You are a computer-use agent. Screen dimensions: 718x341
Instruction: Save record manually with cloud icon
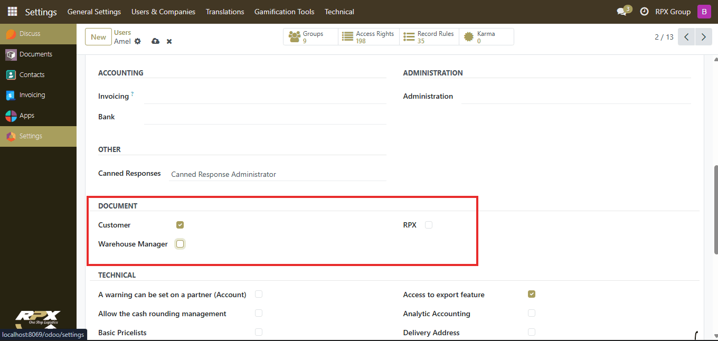155,41
